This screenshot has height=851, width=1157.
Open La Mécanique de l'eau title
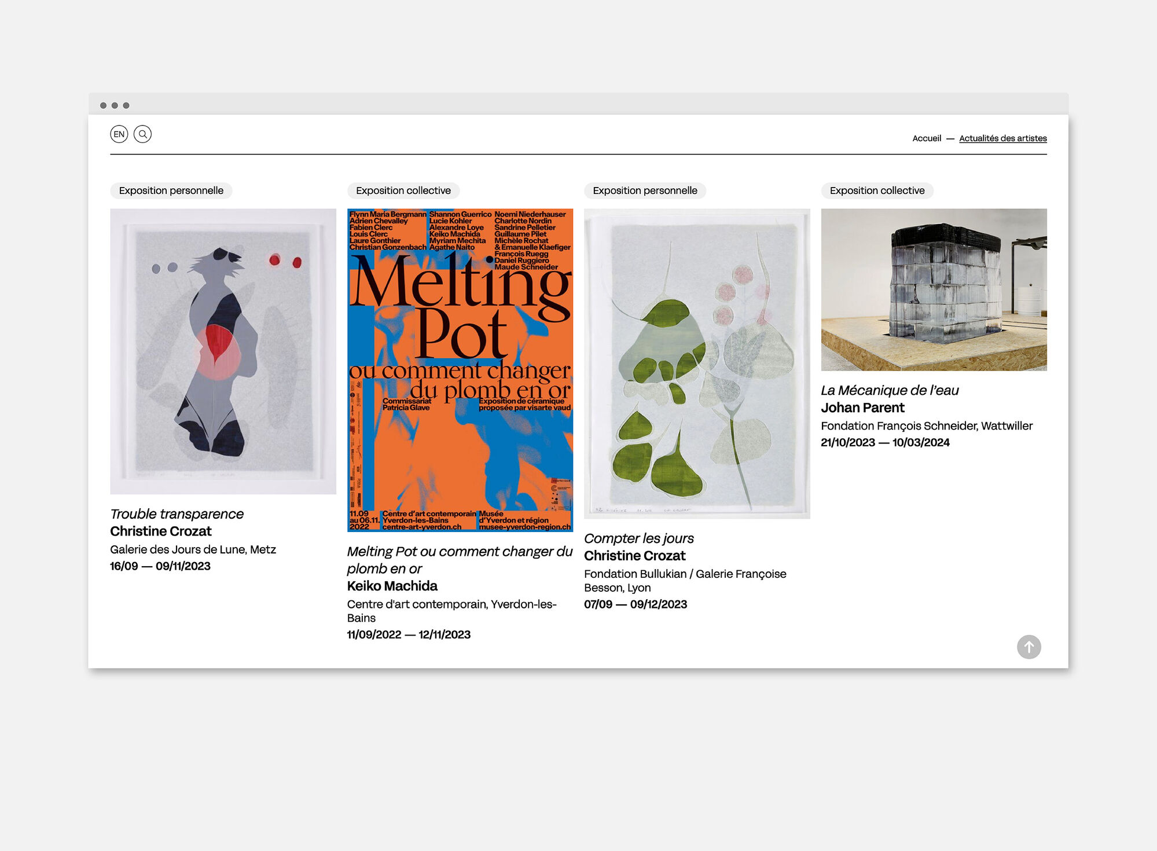tap(889, 390)
